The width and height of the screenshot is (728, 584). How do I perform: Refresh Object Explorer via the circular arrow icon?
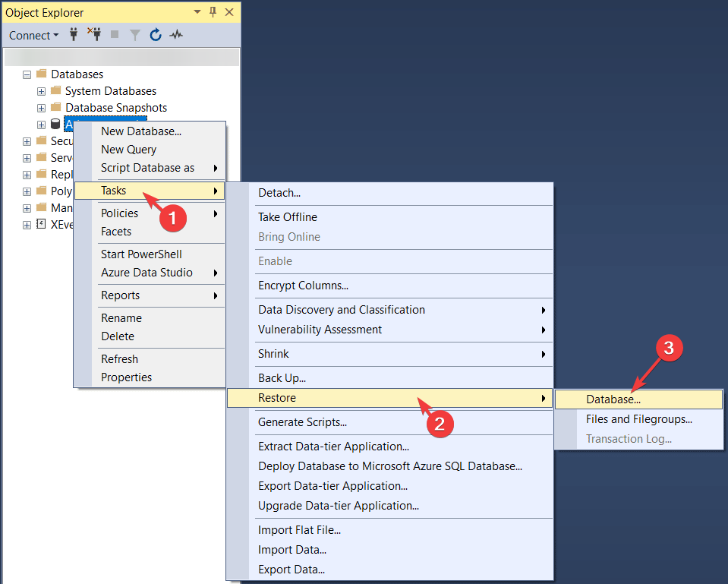(x=156, y=34)
